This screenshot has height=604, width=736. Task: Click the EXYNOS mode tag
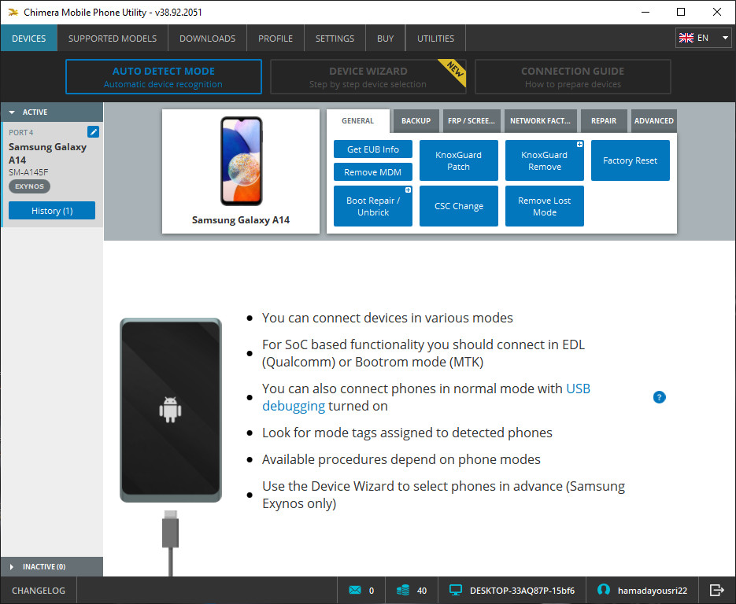29,186
